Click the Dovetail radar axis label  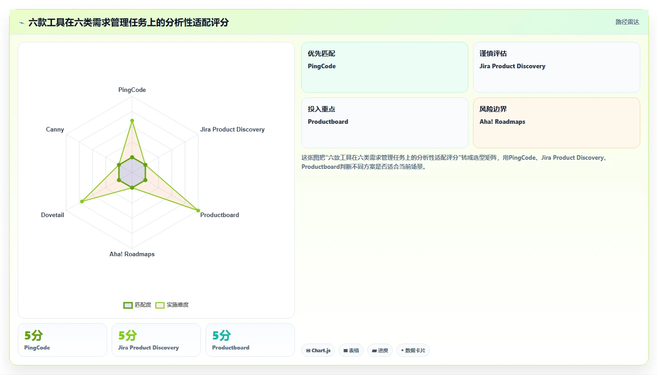[52, 215]
